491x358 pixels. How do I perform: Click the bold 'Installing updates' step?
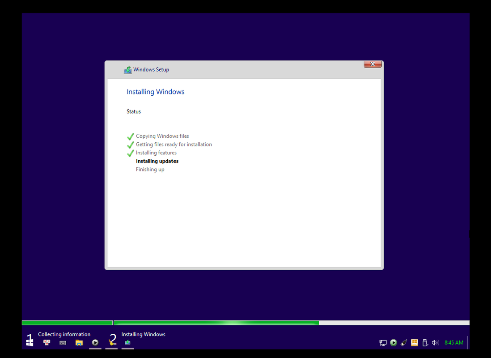pyautogui.click(x=157, y=161)
